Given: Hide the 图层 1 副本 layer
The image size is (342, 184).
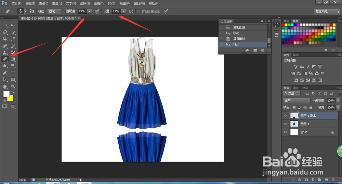Looking at the screenshot, I should (x=285, y=116).
